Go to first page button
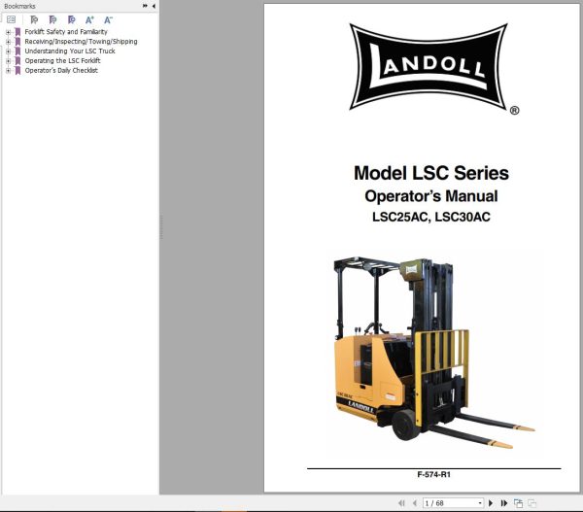The image size is (583, 512). 401,503
